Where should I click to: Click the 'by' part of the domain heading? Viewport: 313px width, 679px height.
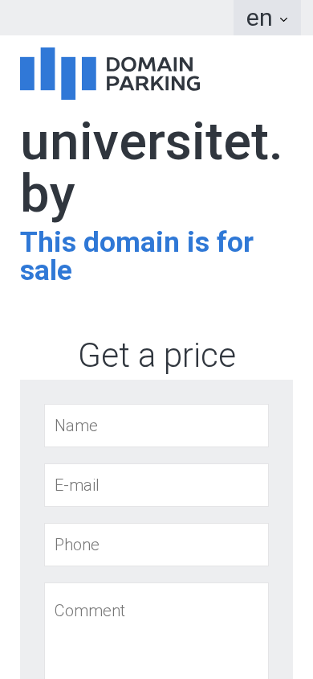point(47,193)
